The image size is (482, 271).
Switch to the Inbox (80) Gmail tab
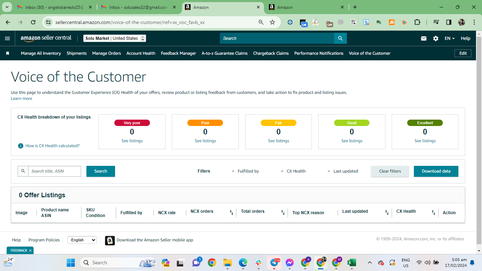point(55,7)
